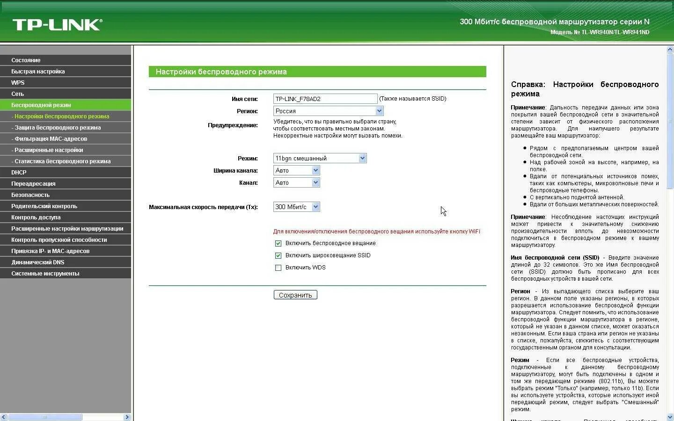Open the Канал dropdown
Image resolution: width=674 pixels, height=421 pixels.
tap(297, 182)
